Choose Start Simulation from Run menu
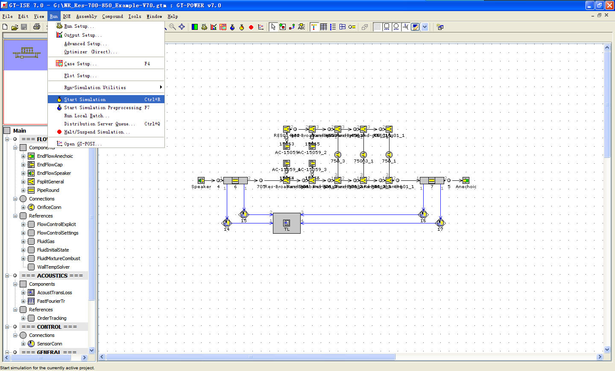 coord(106,99)
